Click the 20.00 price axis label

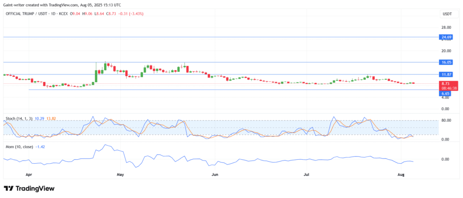click(x=446, y=51)
